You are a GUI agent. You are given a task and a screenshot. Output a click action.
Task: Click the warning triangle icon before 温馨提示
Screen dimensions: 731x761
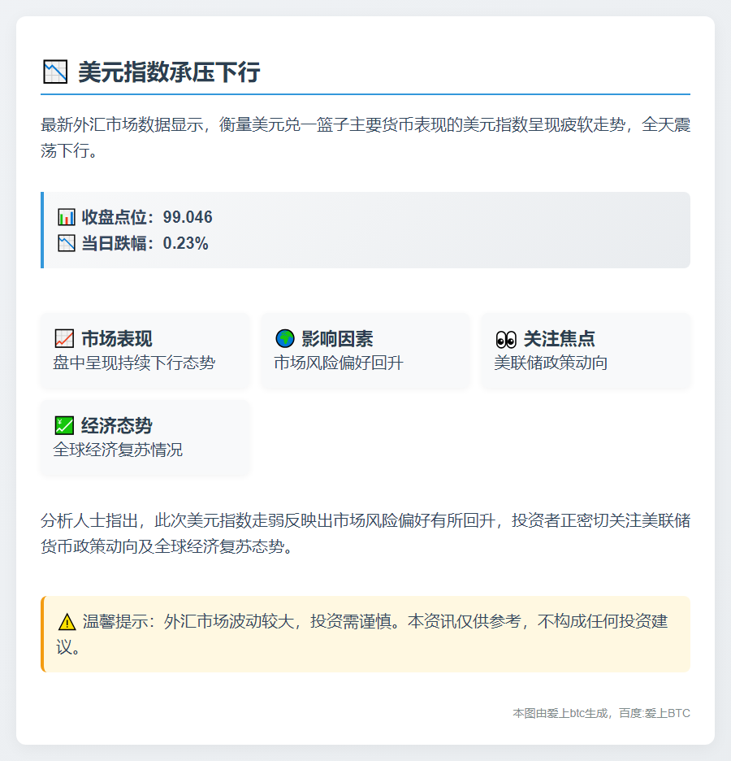[67, 623]
